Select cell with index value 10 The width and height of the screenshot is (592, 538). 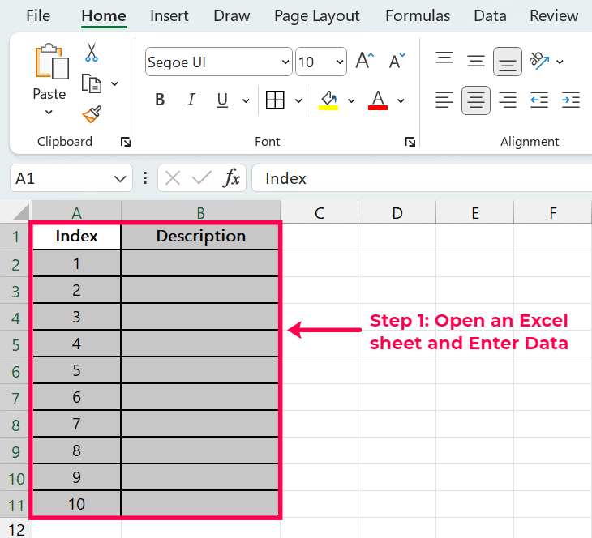[x=77, y=504]
